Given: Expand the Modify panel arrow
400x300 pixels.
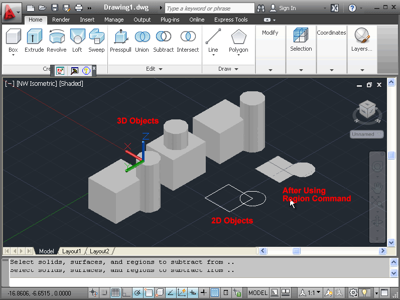Looking at the screenshot, I should 271,70.
